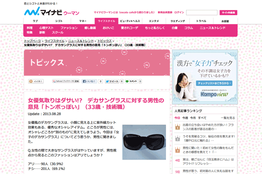Open the お部屋 main tab
The height and width of the screenshot is (174, 262).
225,21
